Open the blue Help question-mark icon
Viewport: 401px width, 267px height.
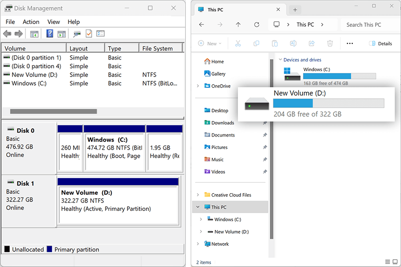click(49, 33)
